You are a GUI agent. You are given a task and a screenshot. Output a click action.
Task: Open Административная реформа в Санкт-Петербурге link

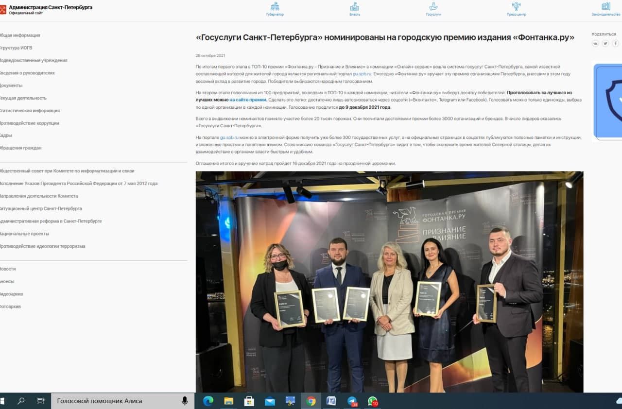[51, 221]
